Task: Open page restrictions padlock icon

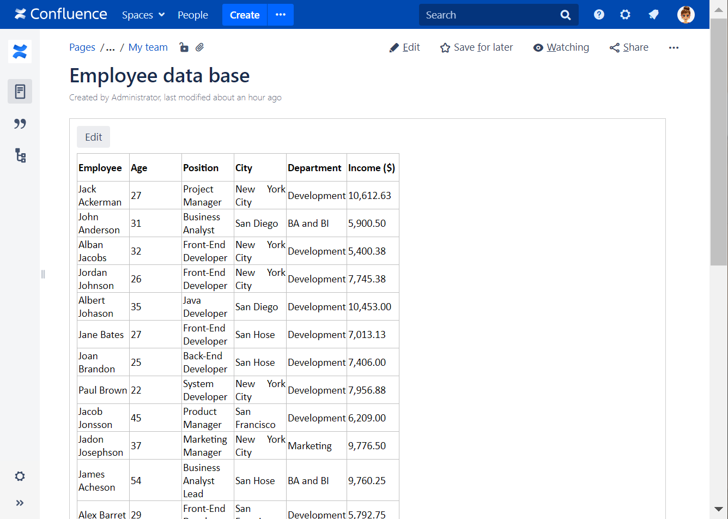Action: pos(184,47)
